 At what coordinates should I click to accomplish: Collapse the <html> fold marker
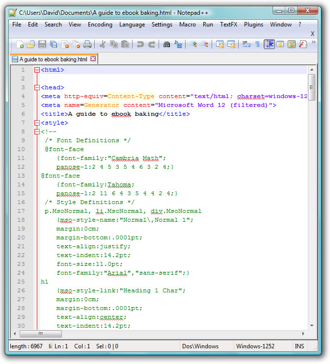[37, 70]
